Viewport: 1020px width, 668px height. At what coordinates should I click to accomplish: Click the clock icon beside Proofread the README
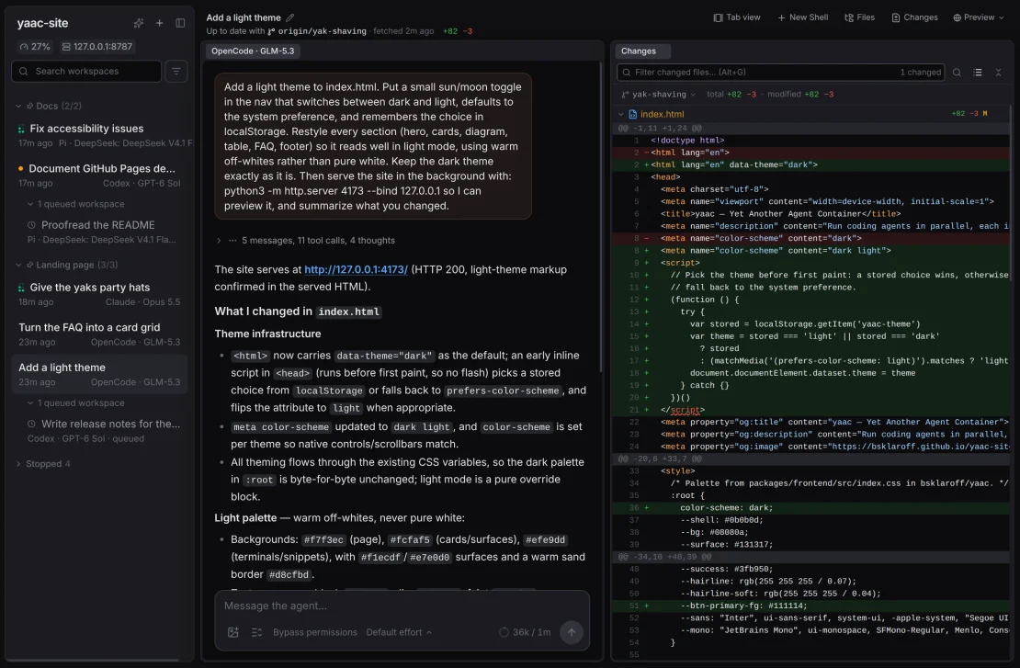(31, 225)
